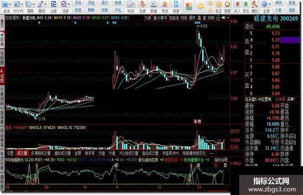Click the arrow-bar icon beside the lock
This screenshot has width=303, height=195.
[223, 18]
